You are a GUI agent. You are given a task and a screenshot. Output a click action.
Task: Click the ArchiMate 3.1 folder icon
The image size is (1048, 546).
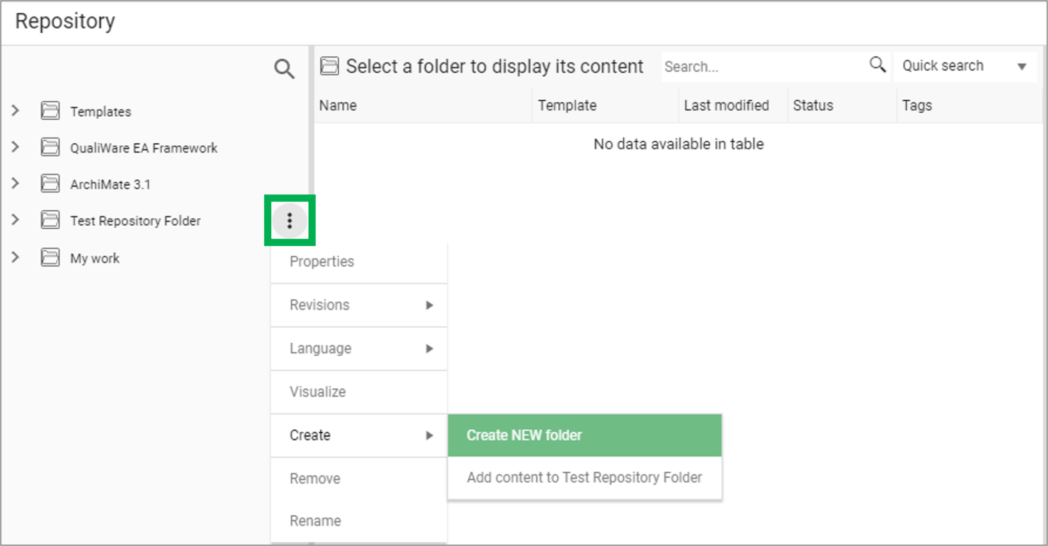[50, 184]
